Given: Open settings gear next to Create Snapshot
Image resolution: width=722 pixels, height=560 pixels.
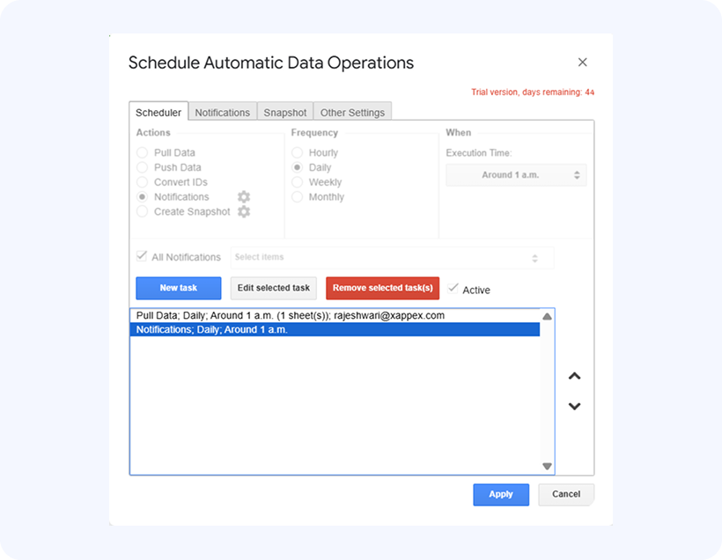Looking at the screenshot, I should 244,211.
